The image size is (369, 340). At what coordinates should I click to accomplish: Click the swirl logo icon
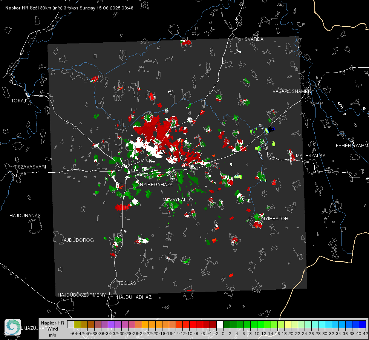(x=13, y=327)
